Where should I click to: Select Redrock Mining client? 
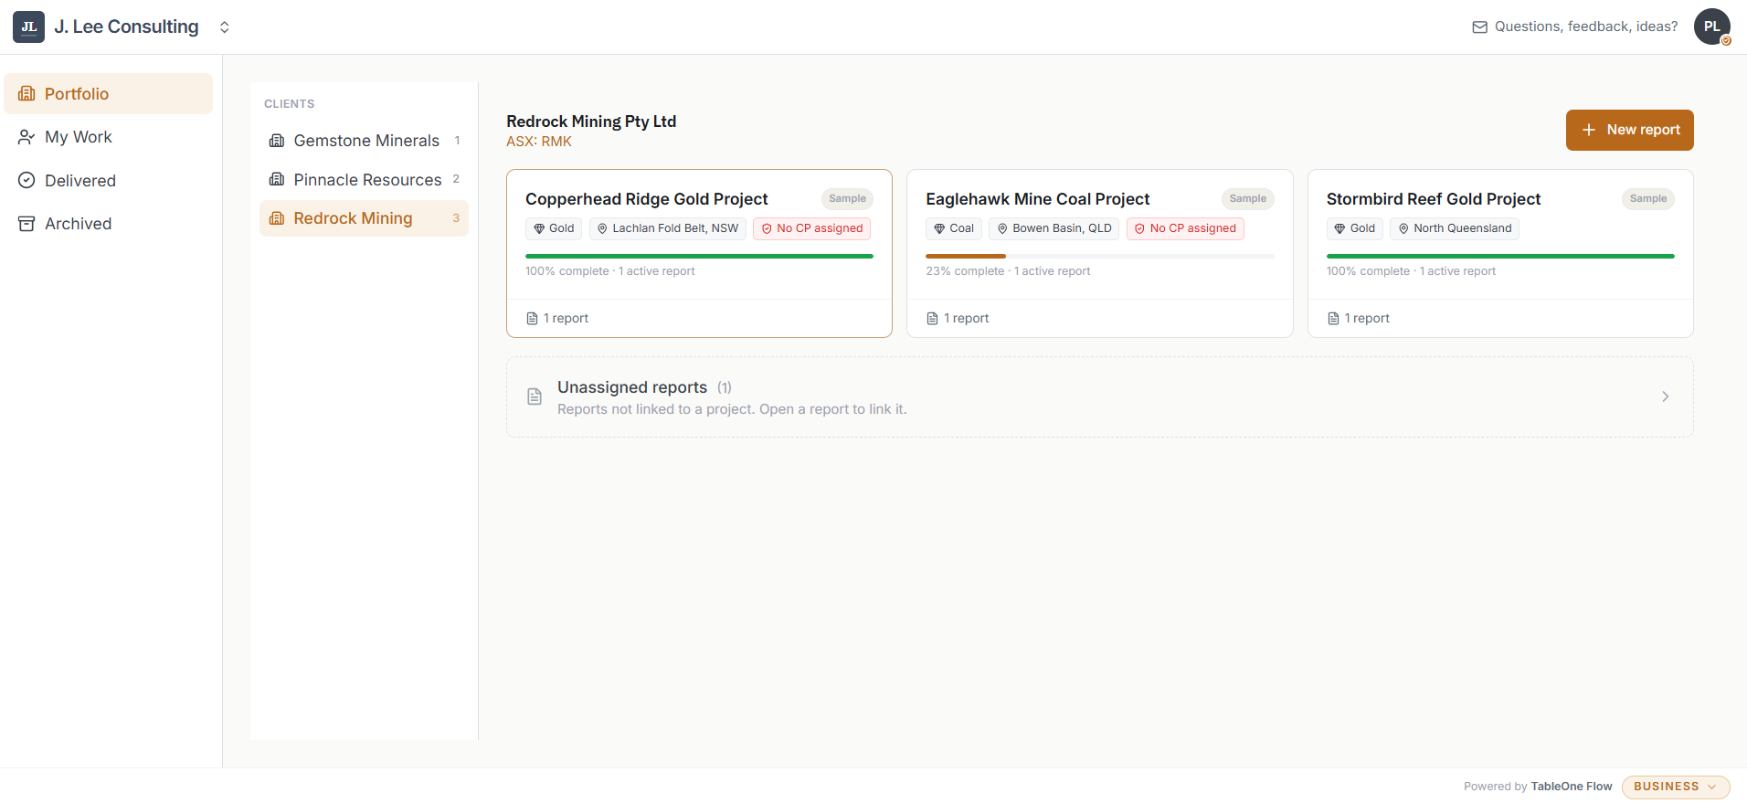click(364, 218)
